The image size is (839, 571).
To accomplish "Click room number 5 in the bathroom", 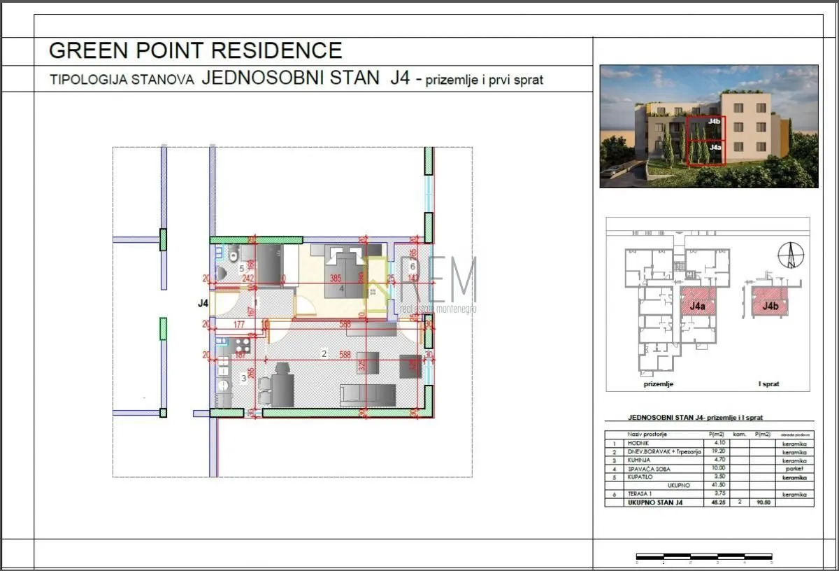I will coord(242,268).
